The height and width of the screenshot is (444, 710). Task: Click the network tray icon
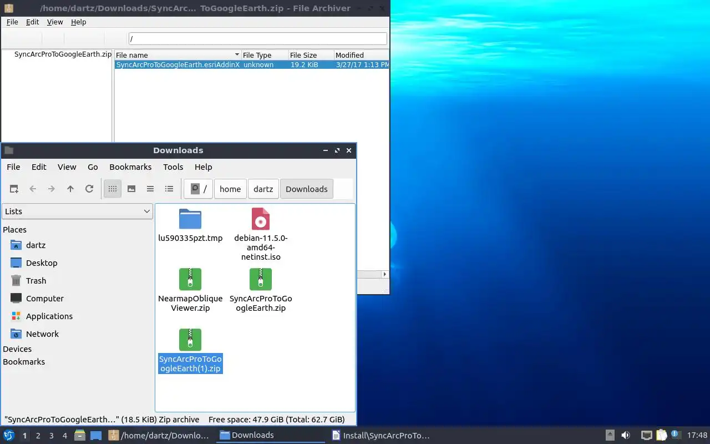646,435
